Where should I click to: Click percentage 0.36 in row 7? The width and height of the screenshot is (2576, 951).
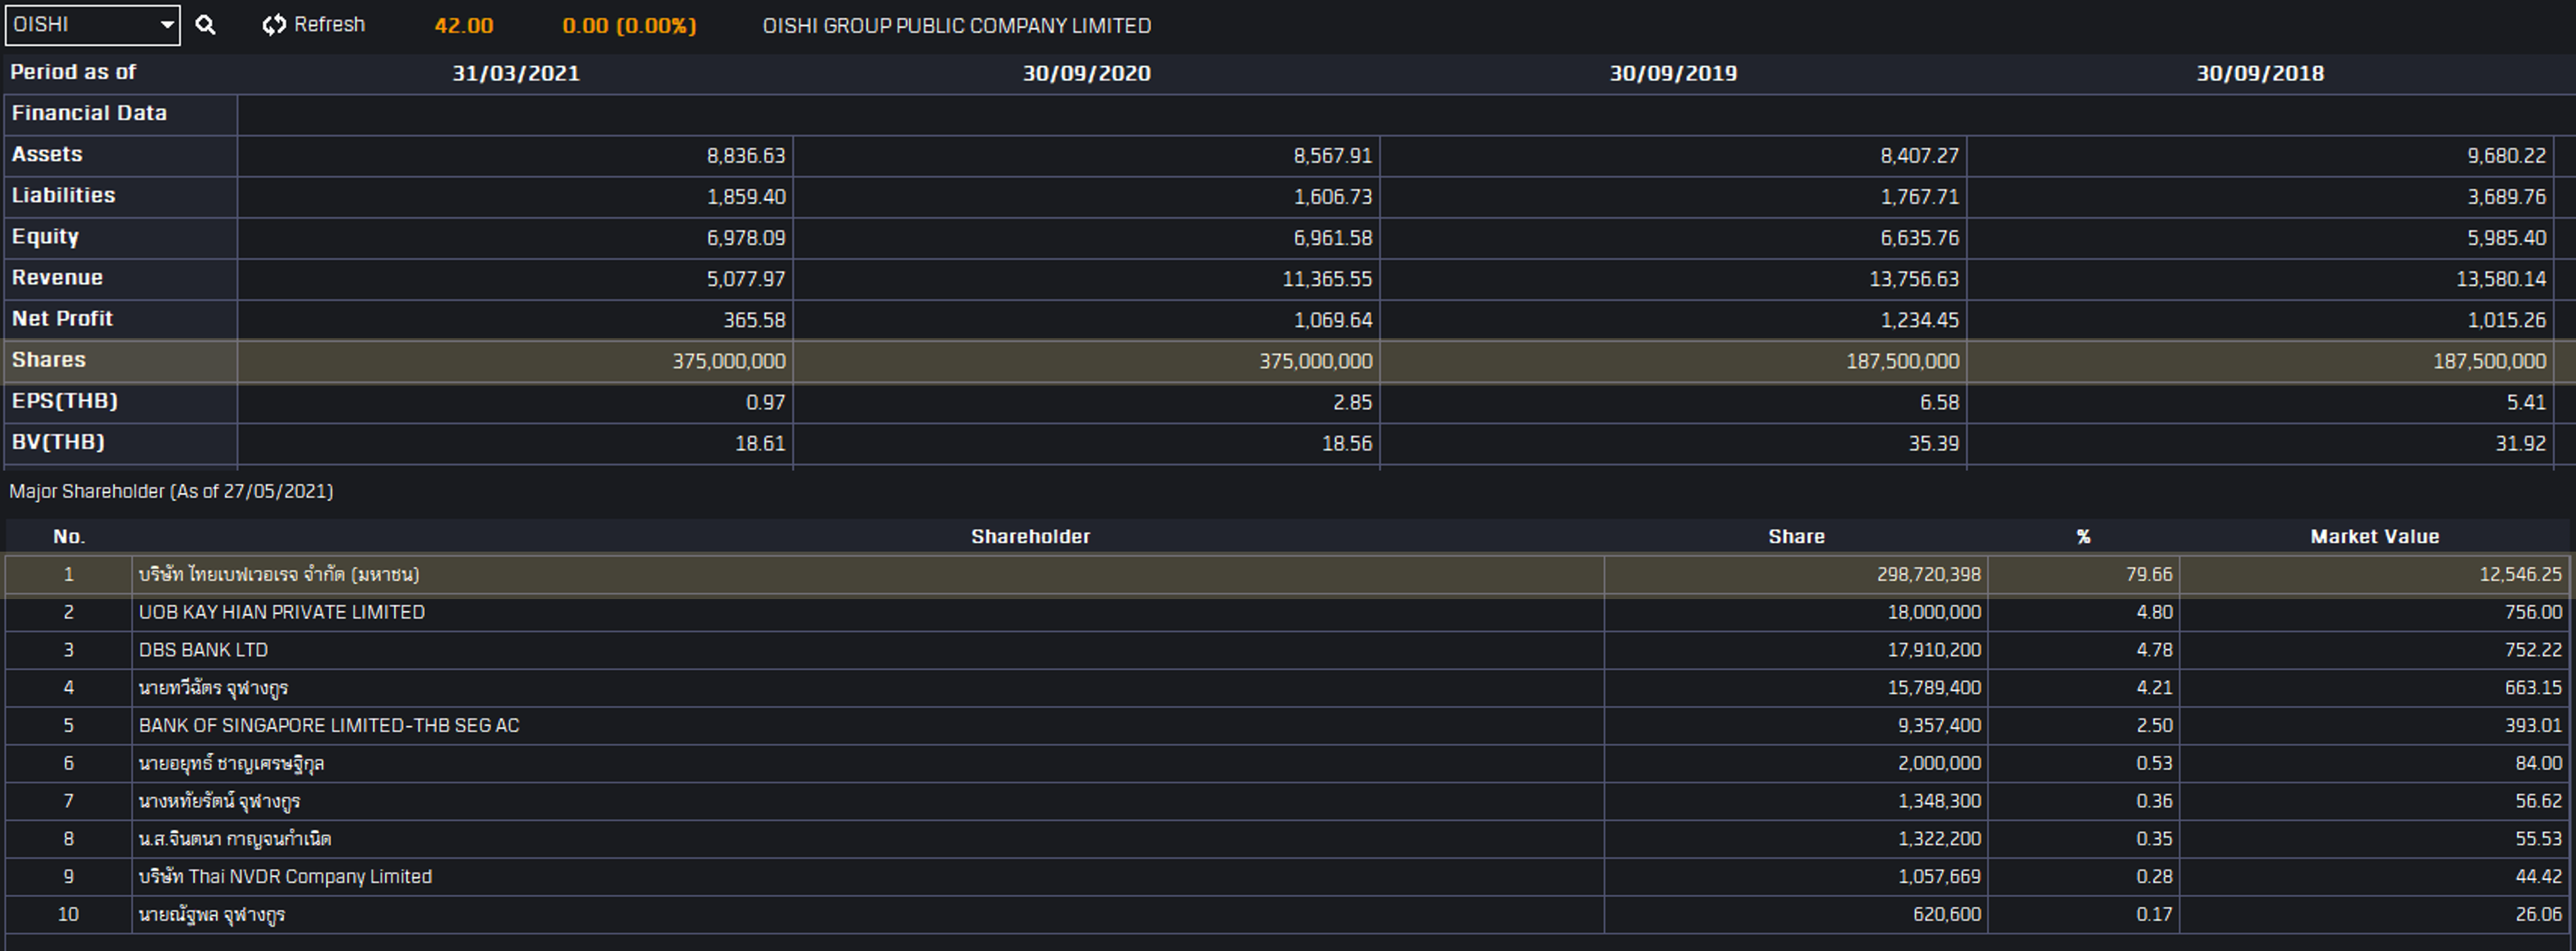2155,802
